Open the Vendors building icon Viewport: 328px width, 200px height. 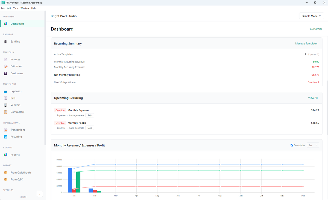coord(5,105)
